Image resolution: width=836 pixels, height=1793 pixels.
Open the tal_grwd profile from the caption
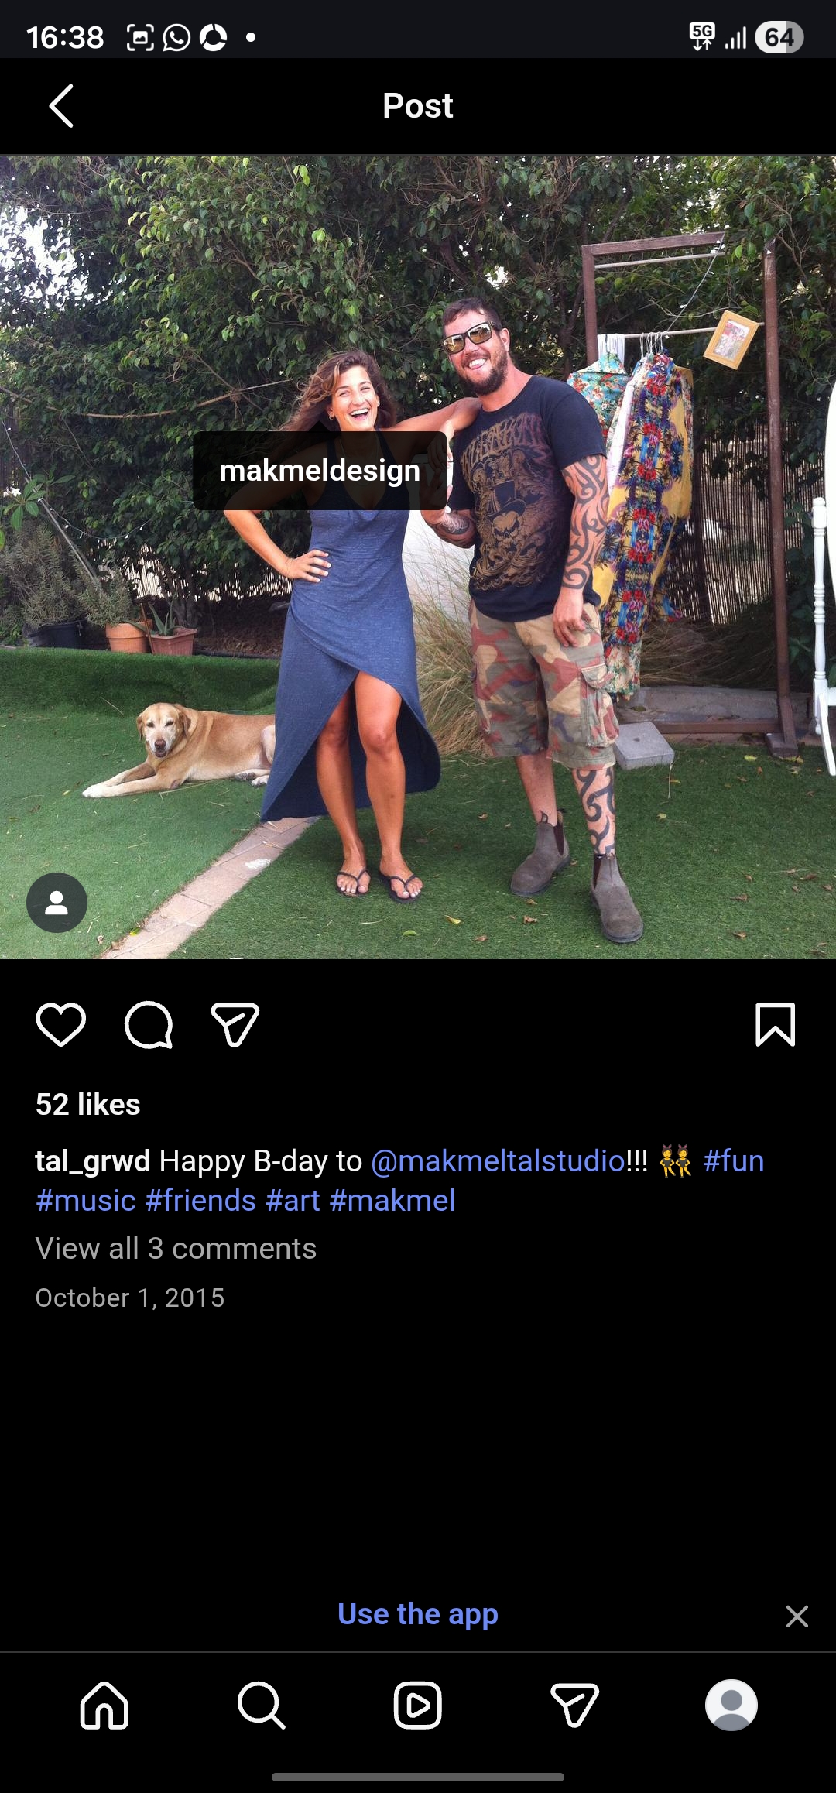pos(93,1161)
